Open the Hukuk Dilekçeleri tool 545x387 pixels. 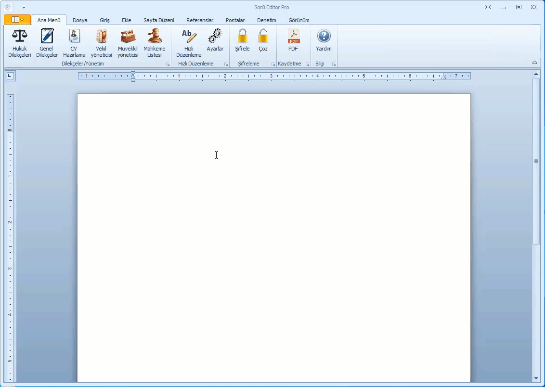click(19, 42)
